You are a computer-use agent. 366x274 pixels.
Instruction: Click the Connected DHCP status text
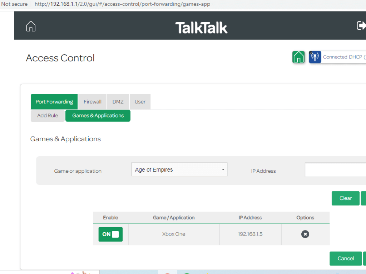click(x=344, y=57)
